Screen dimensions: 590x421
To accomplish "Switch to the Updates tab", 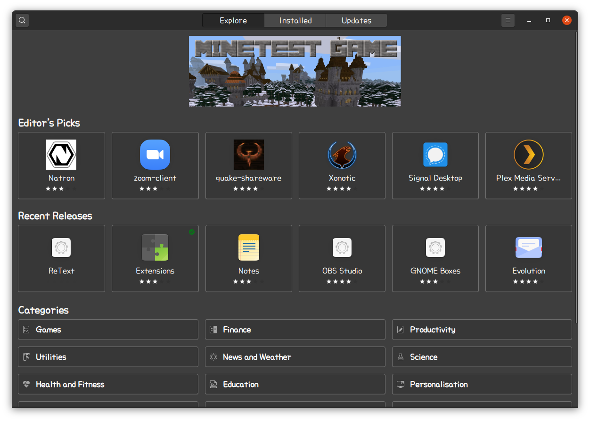I will tap(356, 20).
